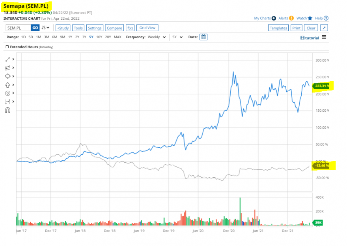Expand the shapes tool submenu arrow

[x=13, y=76]
